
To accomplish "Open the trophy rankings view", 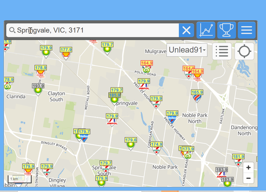I will pos(226,30).
